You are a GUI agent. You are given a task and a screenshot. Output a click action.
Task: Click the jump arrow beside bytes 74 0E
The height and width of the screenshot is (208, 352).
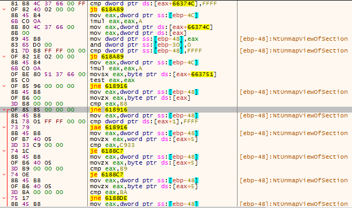tap(4, 175)
